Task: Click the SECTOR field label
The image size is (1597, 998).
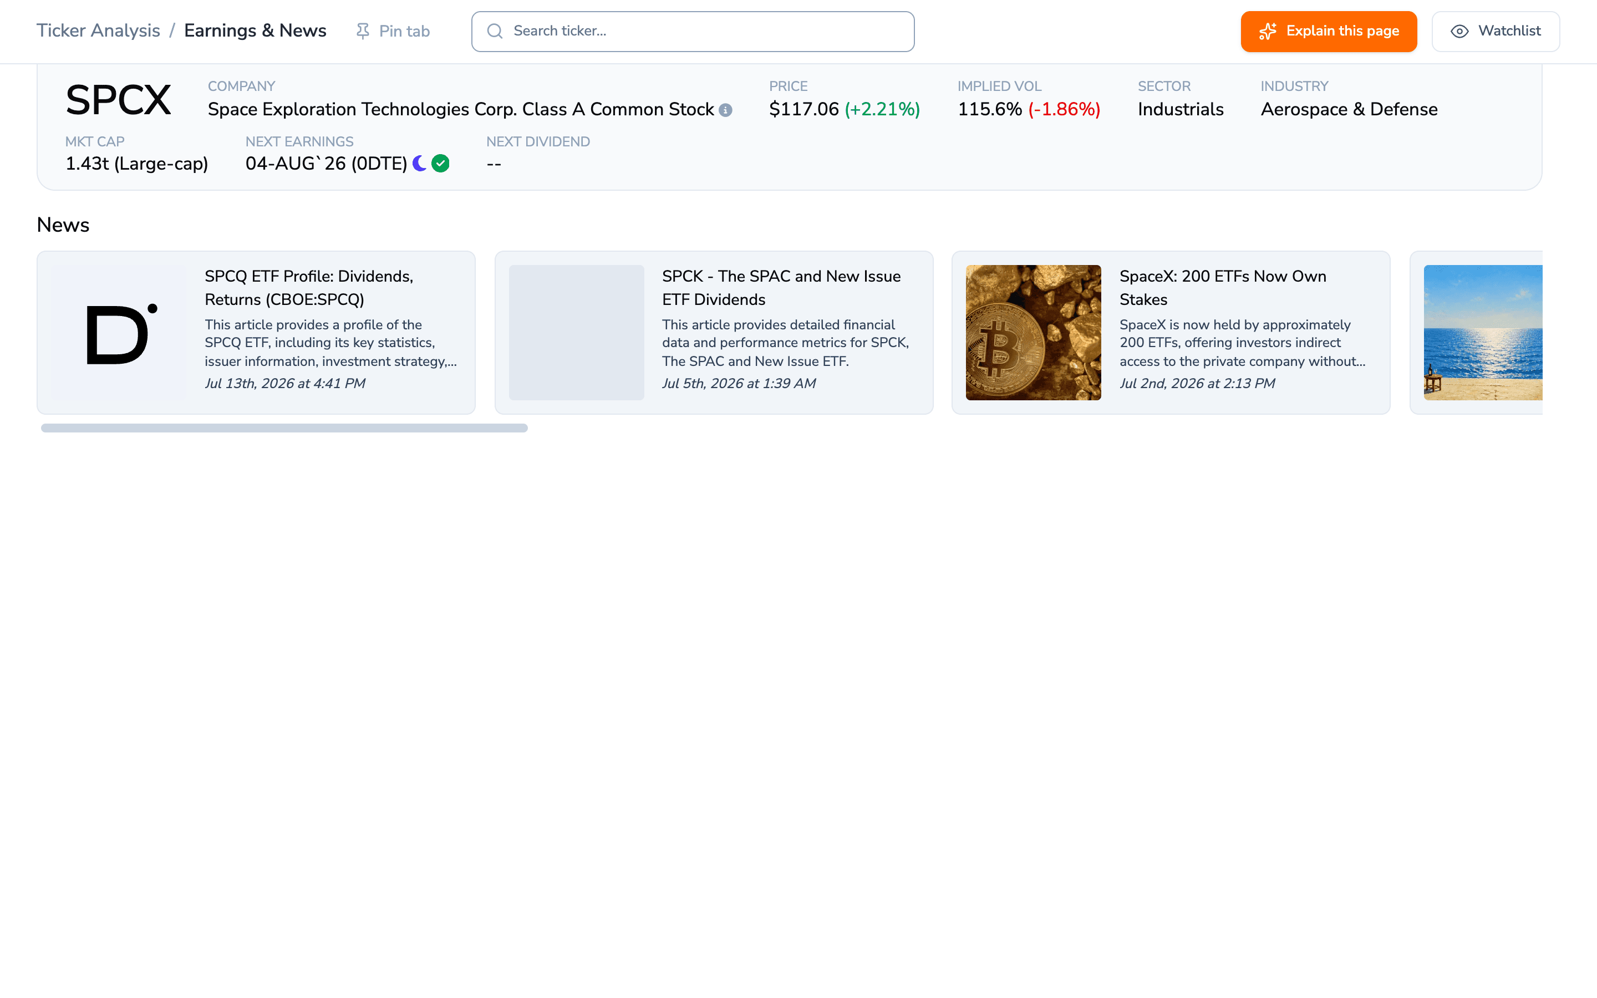Action: [x=1164, y=86]
